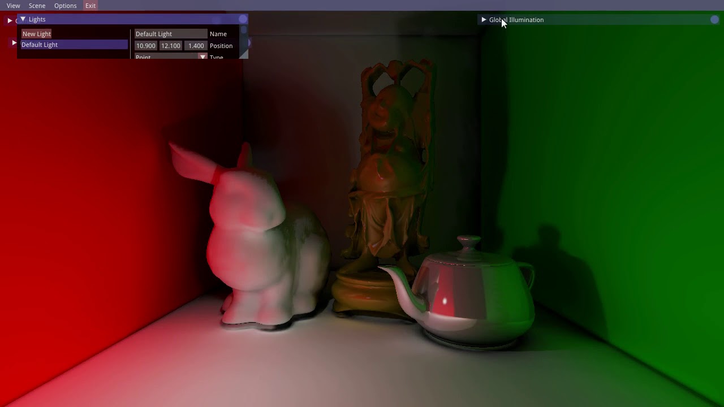Click the Lights panel vertical scrollbar

pyautogui.click(x=244, y=30)
